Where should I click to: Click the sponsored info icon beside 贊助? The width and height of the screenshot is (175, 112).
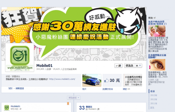(154, 18)
